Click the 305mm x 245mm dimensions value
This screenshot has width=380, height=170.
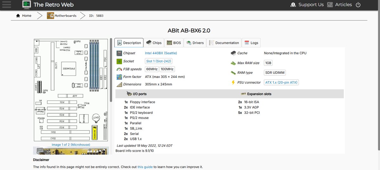coord(159,84)
